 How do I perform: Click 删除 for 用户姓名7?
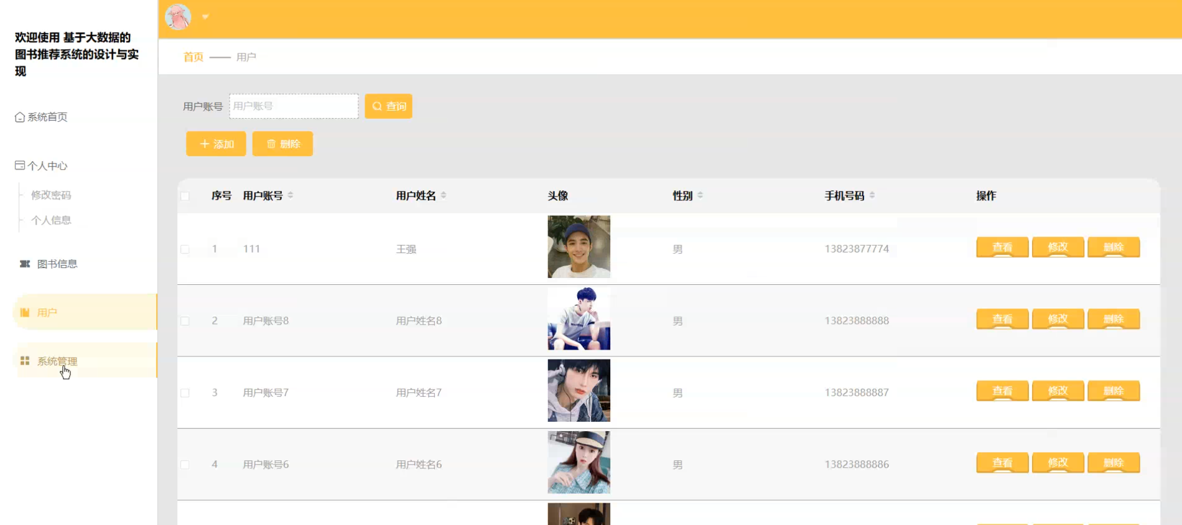click(1114, 391)
